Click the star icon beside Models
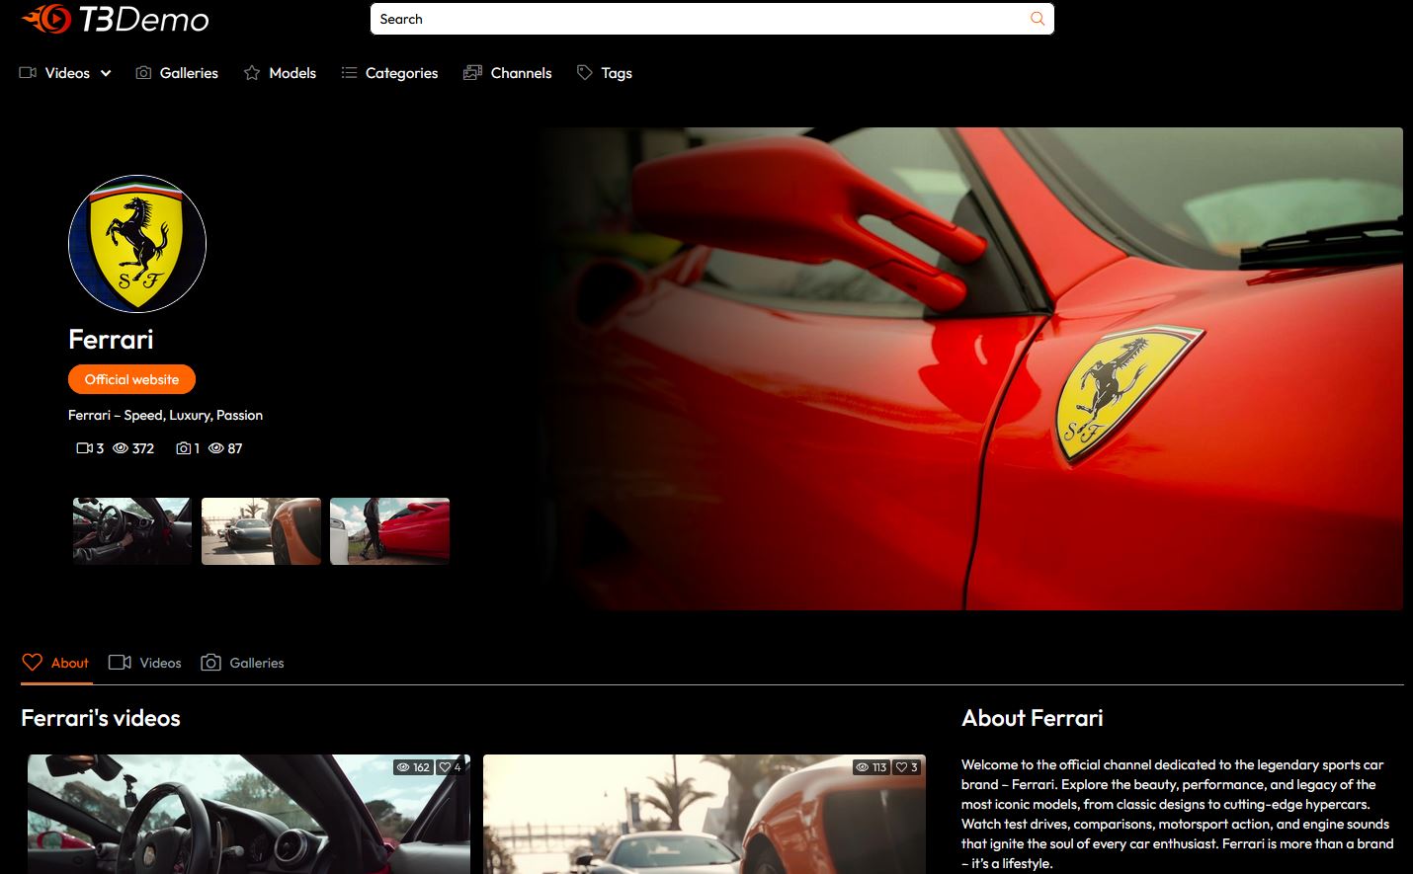1413x874 pixels. 252,73
